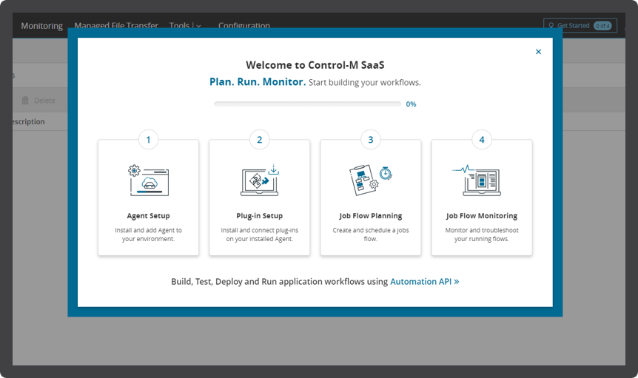Select the step 2 number circle
Image resolution: width=638 pixels, height=378 pixels.
tap(260, 140)
